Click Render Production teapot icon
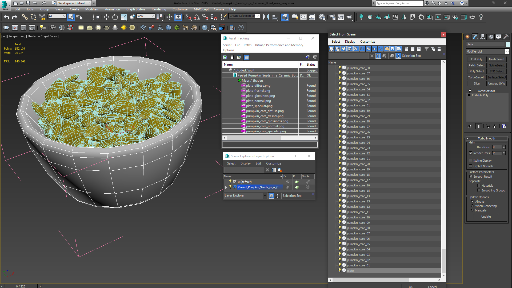The height and width of the screenshot is (288, 512). point(349,17)
